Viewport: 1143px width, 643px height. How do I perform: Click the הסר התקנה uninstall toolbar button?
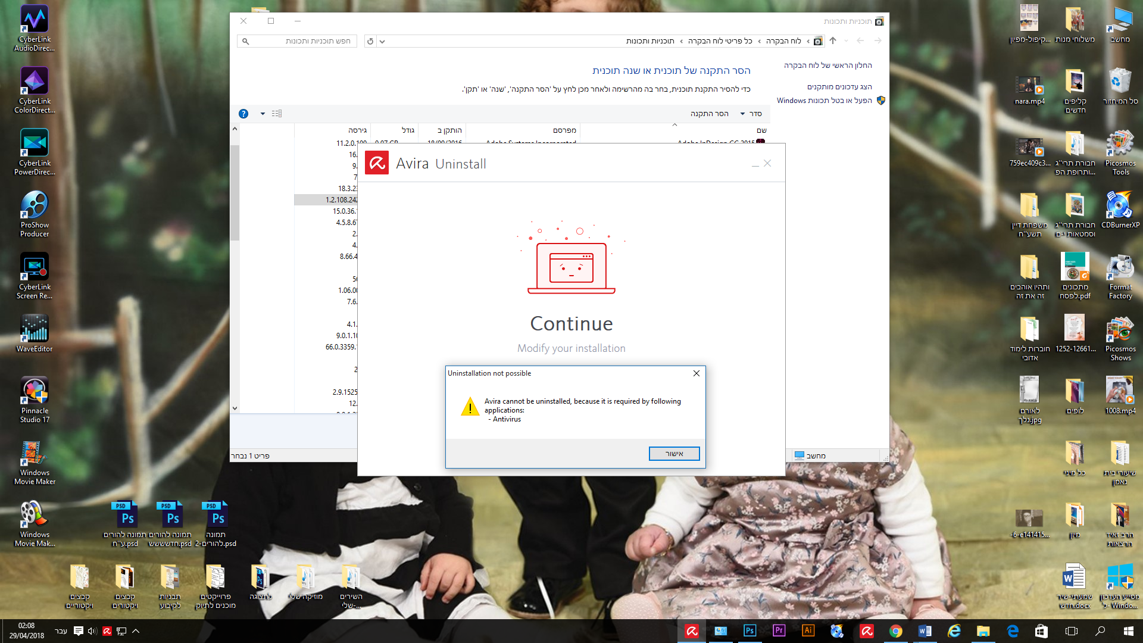709,114
